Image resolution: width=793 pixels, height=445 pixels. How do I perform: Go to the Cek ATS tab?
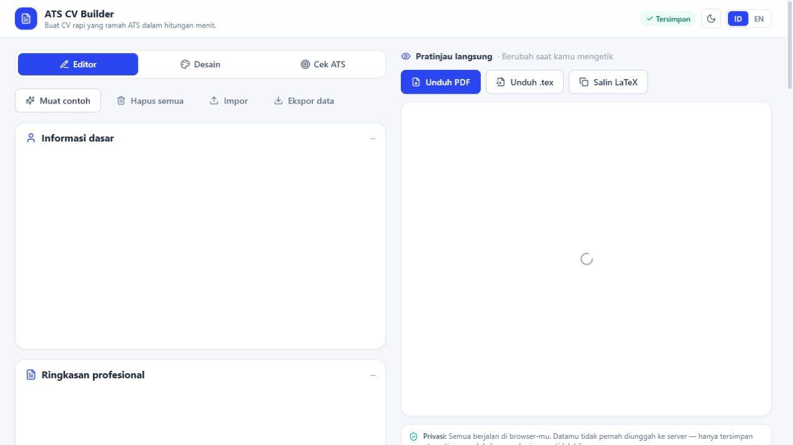tap(323, 64)
